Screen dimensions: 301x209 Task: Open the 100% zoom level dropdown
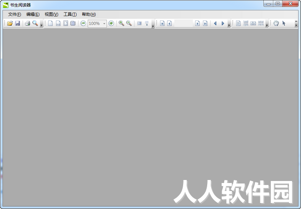tap(104, 23)
